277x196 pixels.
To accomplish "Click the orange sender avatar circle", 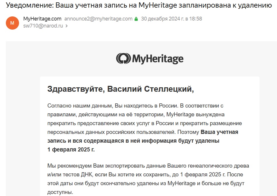I will coord(12,23).
